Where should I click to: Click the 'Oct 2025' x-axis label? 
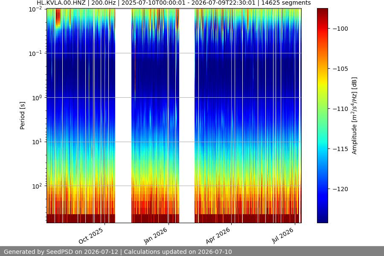[91, 236]
